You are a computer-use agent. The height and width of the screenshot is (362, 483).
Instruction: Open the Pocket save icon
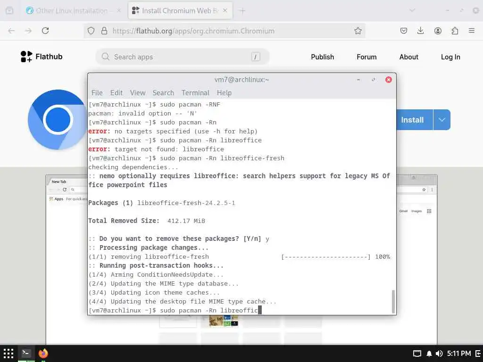point(404,31)
